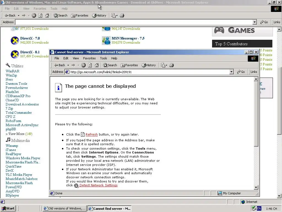282x212 pixels.
Task: Click scroll down arrow of OldVersion page
Action: pyautogui.click(x=279, y=196)
